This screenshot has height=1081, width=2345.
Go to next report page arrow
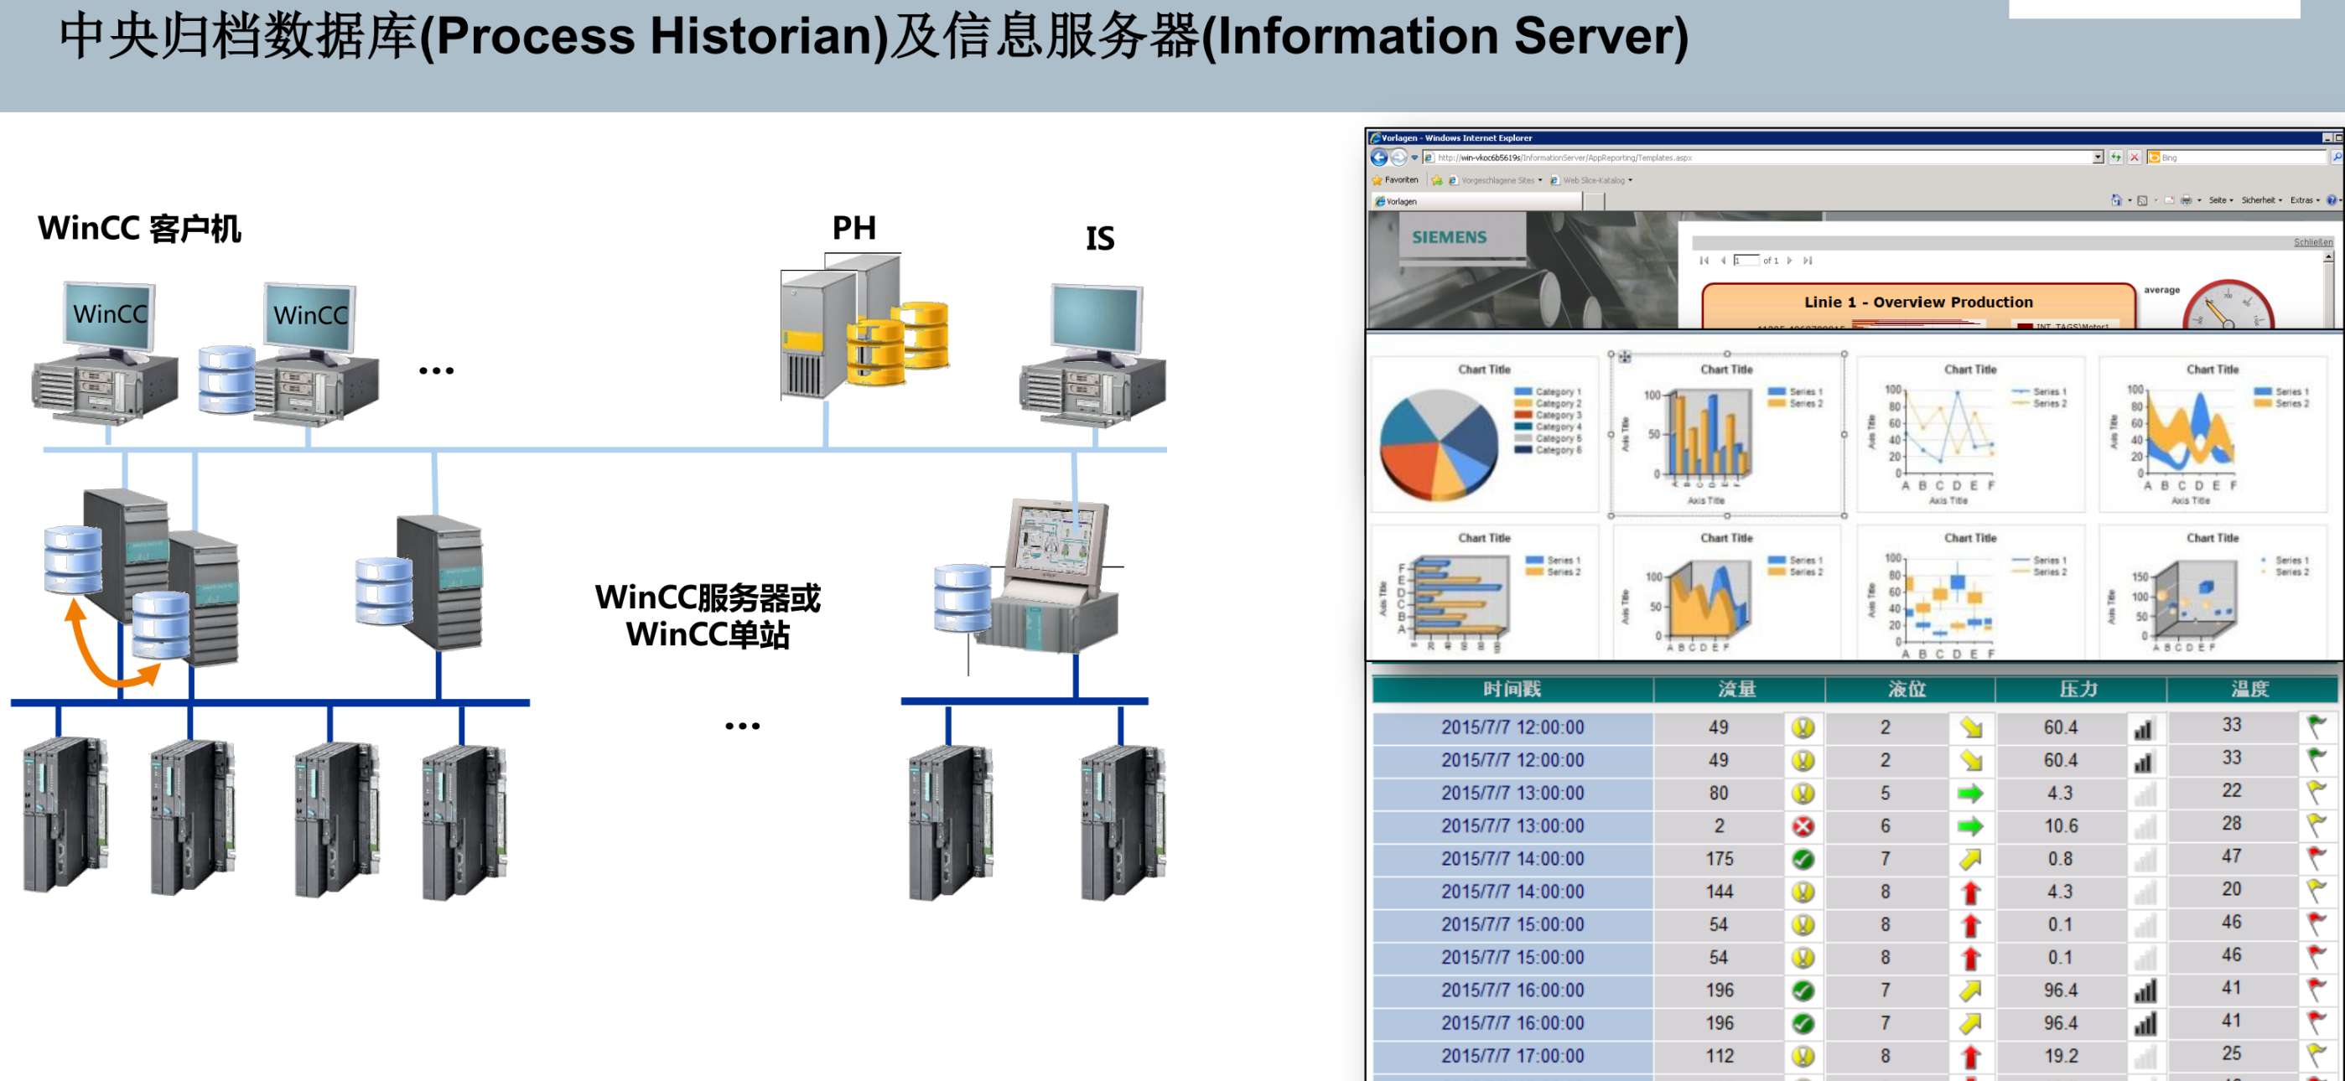click(1790, 261)
